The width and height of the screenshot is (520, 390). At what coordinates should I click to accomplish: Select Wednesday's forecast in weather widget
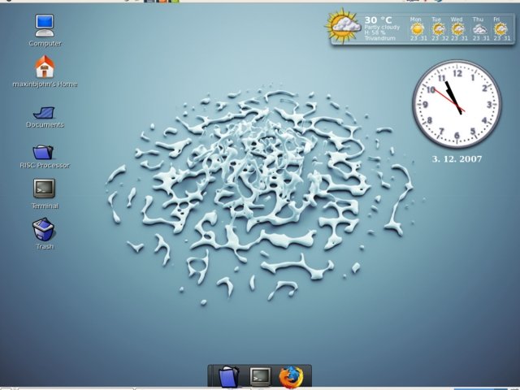point(457,28)
